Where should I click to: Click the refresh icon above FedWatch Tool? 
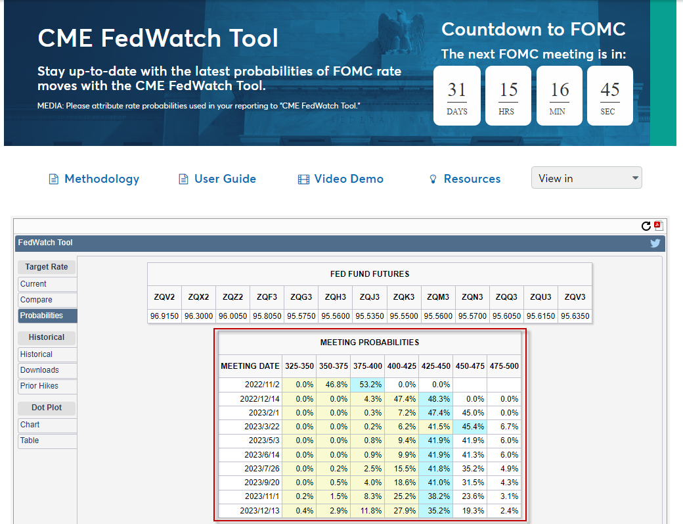(x=646, y=226)
